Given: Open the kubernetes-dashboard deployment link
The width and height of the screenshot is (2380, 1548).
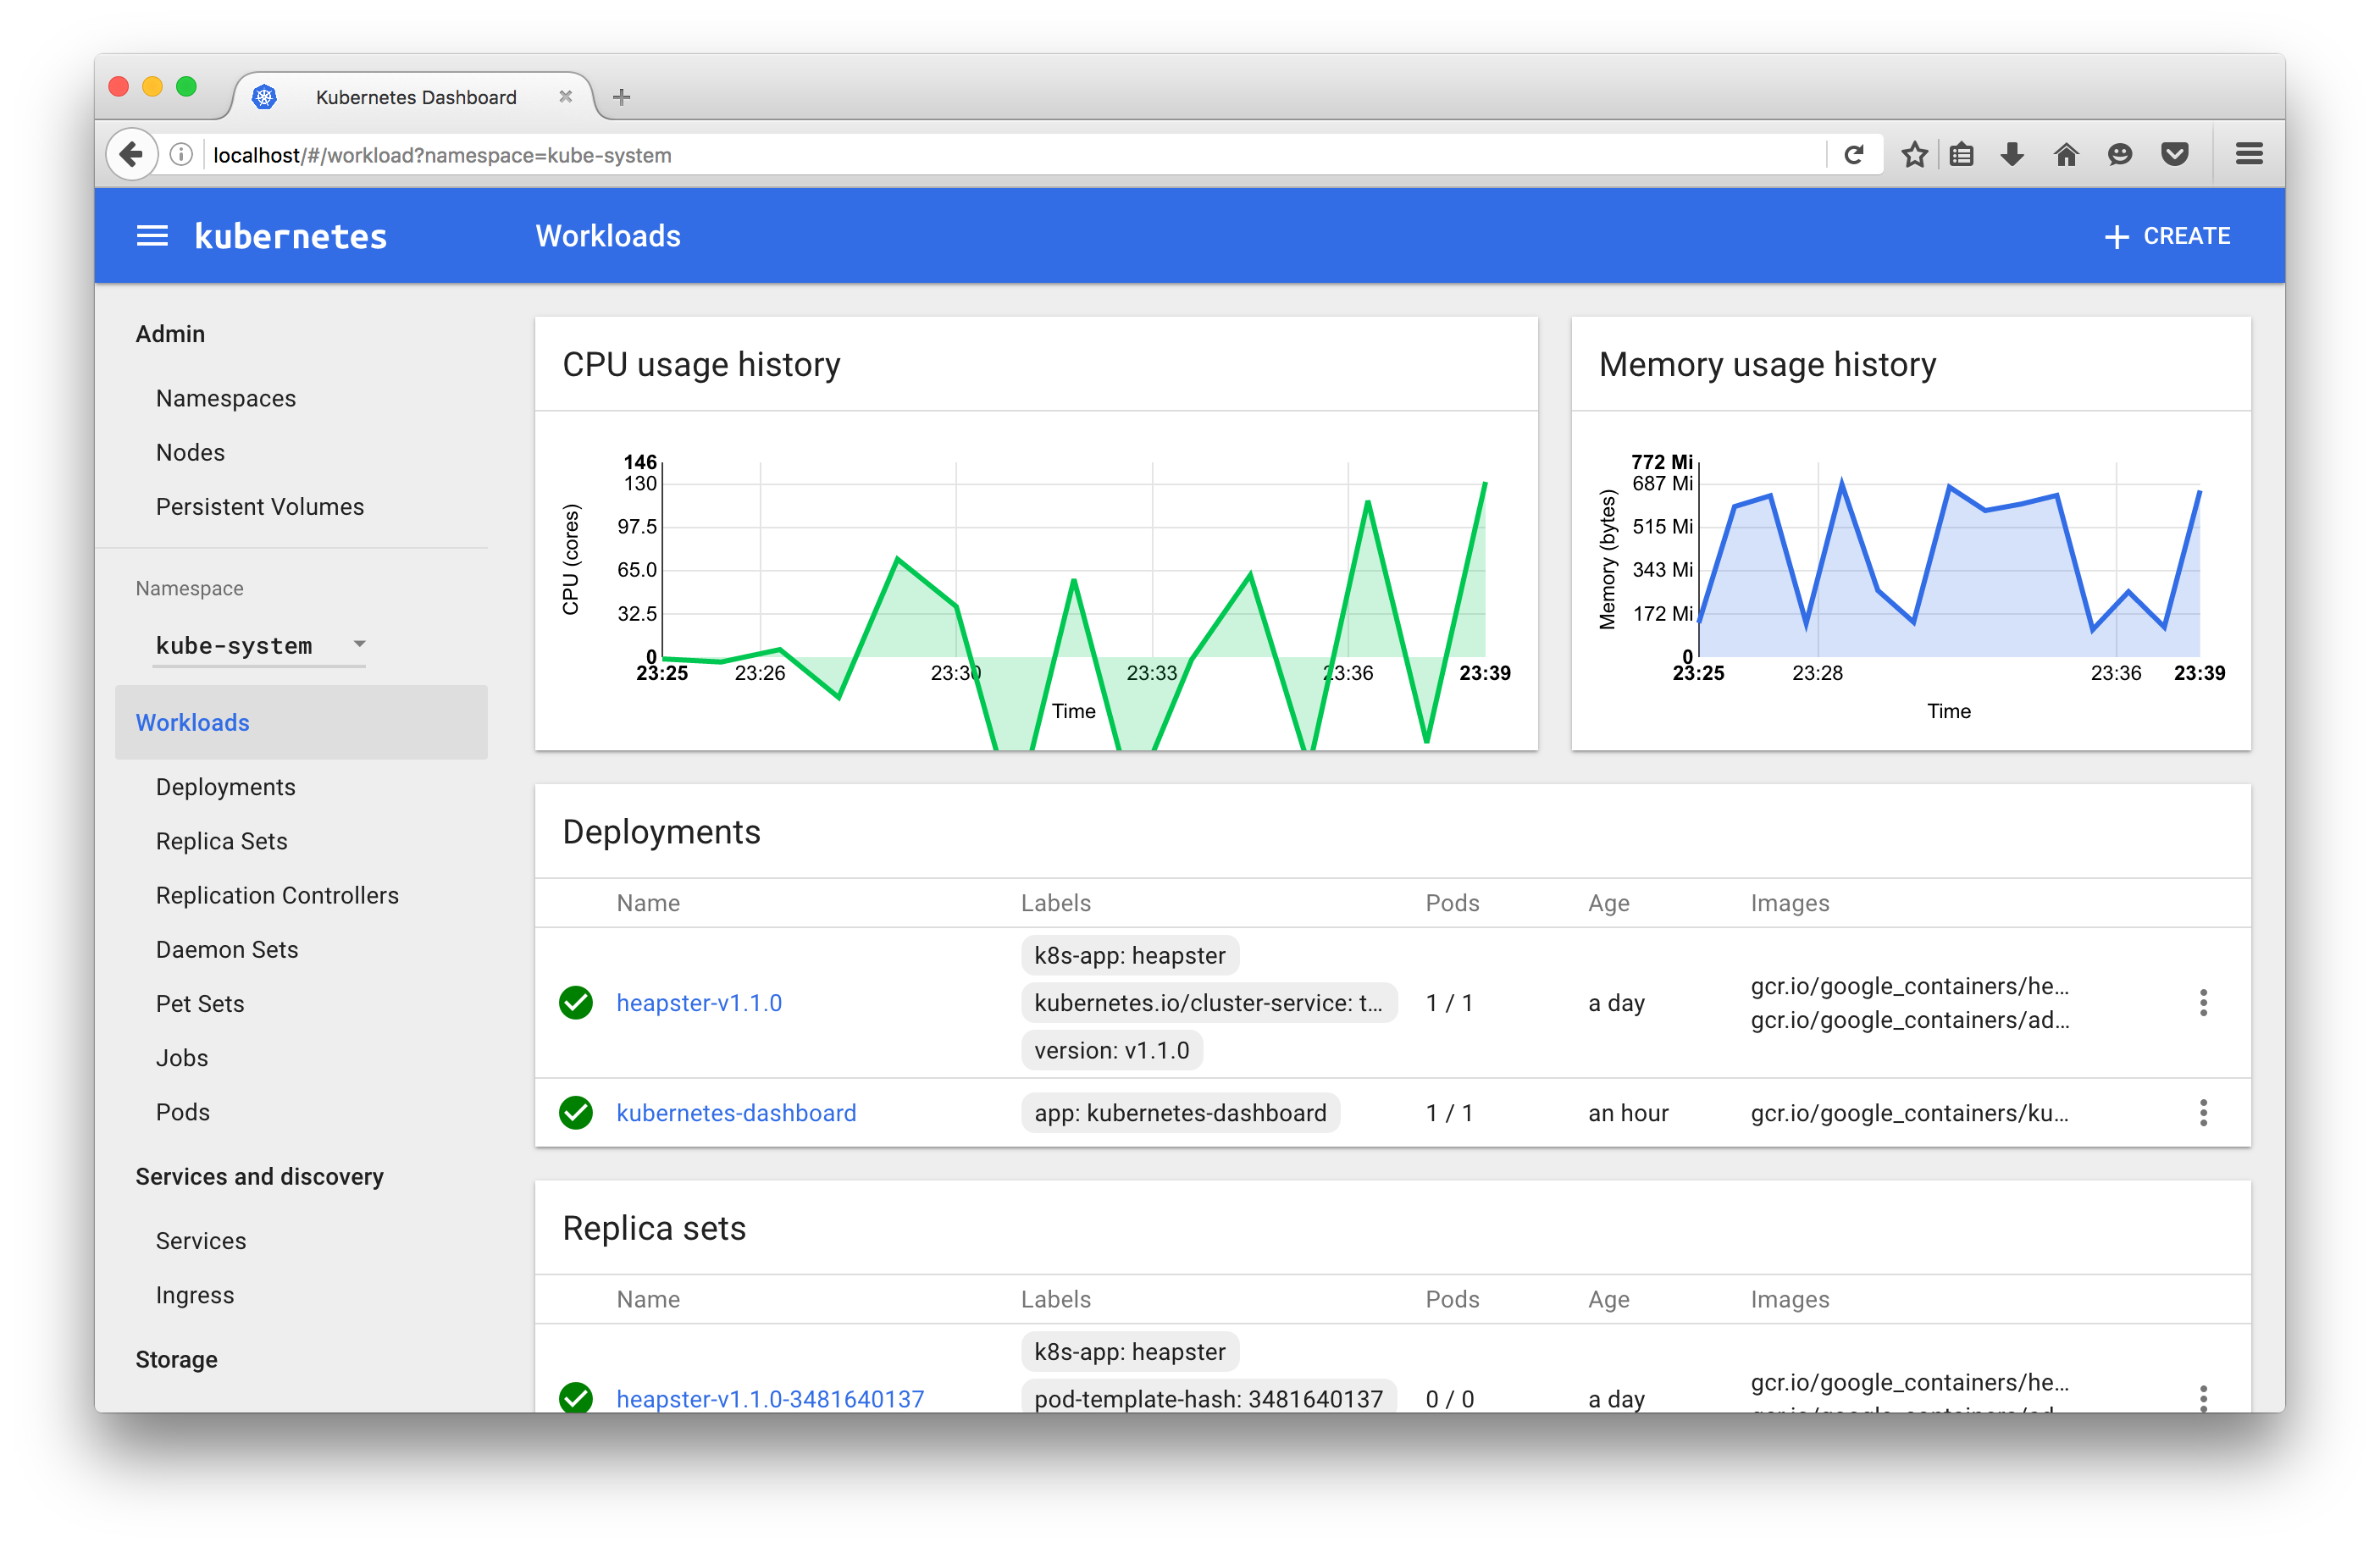Looking at the screenshot, I should coord(736,1112).
